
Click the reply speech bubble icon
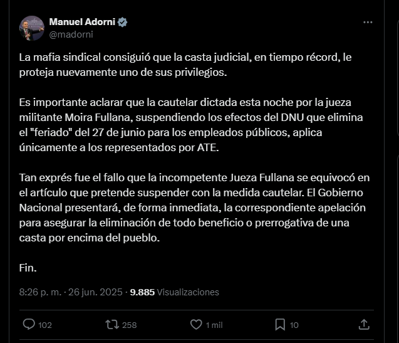coord(29,324)
